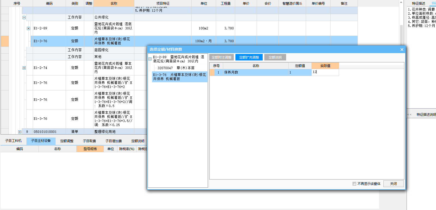
Task: Open the 特征描述 tab in right panel
Action: (419, 3)
